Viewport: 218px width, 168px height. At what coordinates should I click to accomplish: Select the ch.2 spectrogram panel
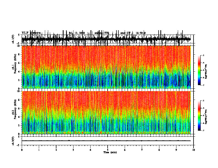click(x=106, y=113)
